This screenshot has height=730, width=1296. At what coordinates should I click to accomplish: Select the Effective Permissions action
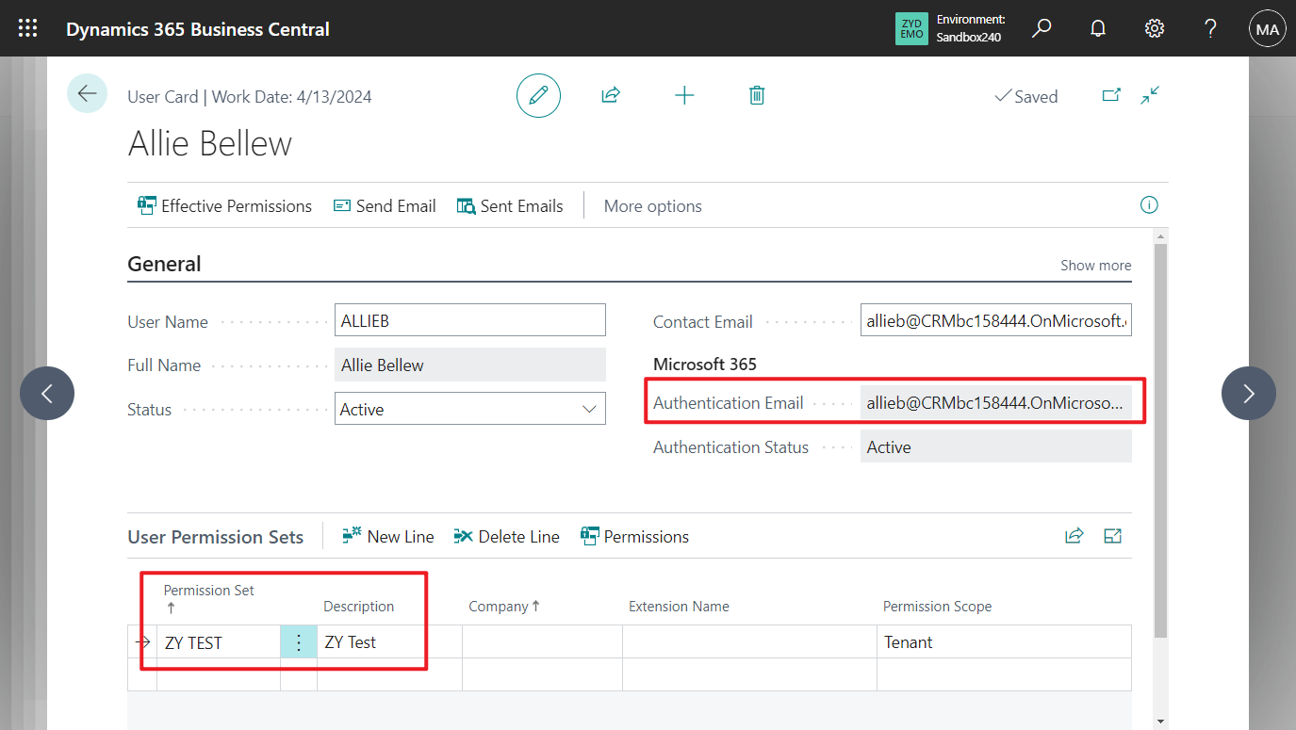pos(224,205)
